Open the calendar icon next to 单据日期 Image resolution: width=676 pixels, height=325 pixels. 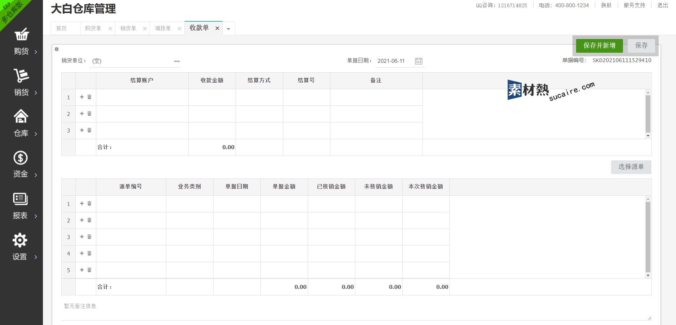(418, 61)
